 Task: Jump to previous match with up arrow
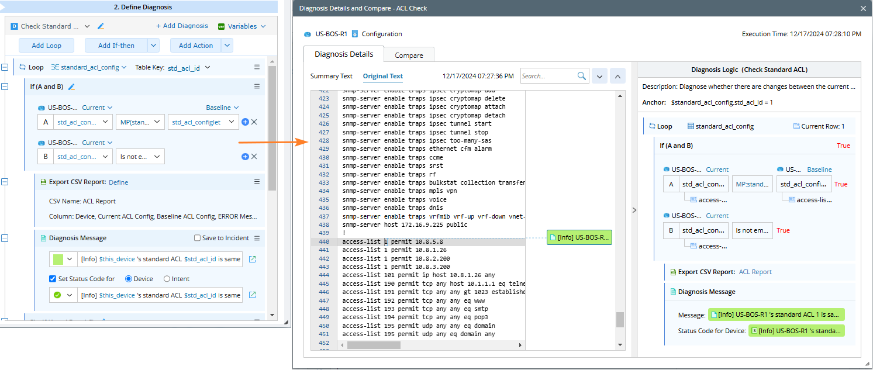pyautogui.click(x=617, y=76)
